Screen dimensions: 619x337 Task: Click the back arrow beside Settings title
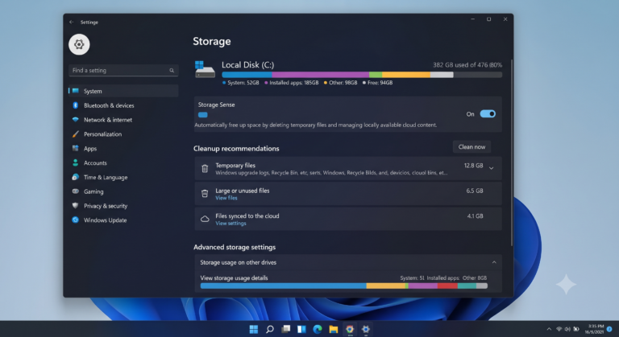71,22
